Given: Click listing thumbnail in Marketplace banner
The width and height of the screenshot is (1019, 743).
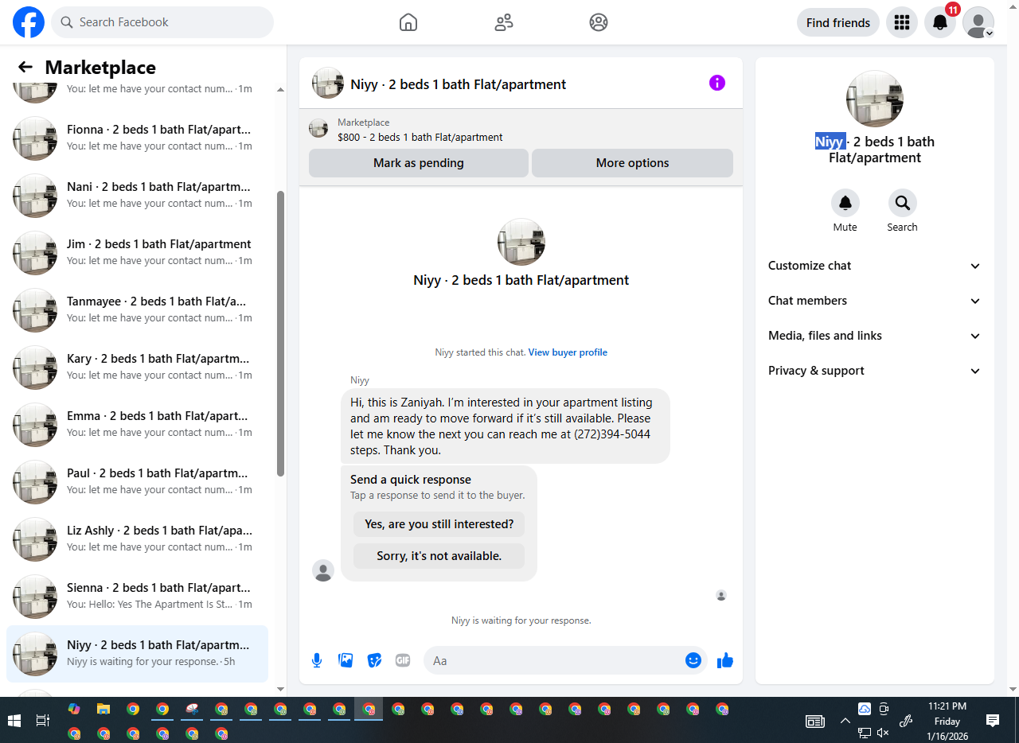Looking at the screenshot, I should tap(318, 129).
